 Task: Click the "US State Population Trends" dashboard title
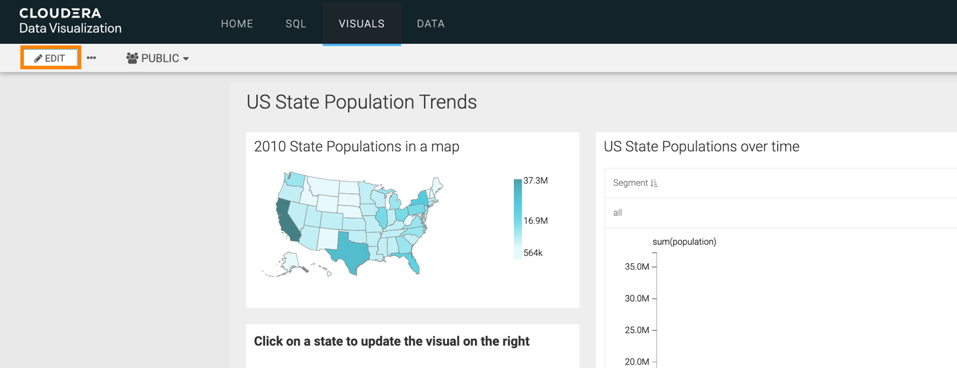361,102
